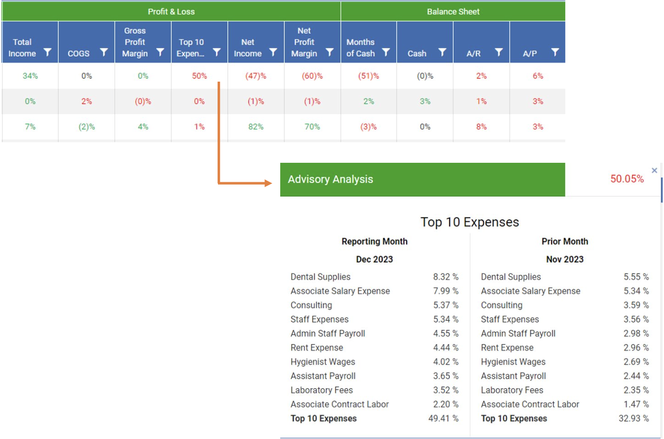Select the Balance Sheet header group
This screenshot has height=439, width=664.
pyautogui.click(x=453, y=11)
